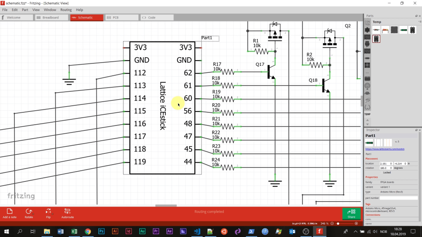Click the Flip tool
Viewport: 422px width, 237px height.
point(48,213)
